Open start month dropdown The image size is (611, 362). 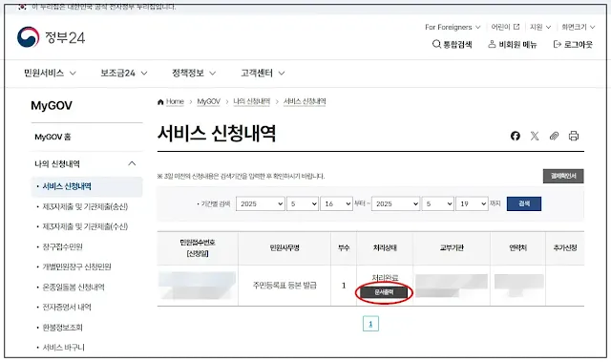click(303, 203)
